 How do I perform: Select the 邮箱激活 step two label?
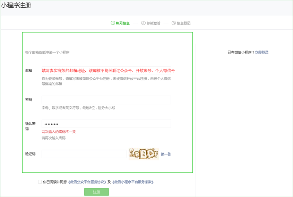tap(151, 23)
